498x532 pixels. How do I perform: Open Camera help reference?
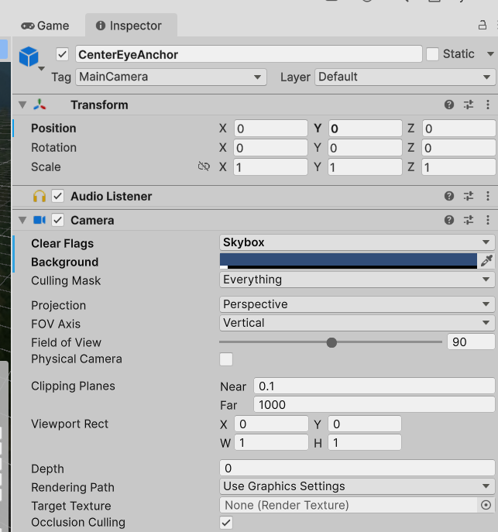(449, 220)
